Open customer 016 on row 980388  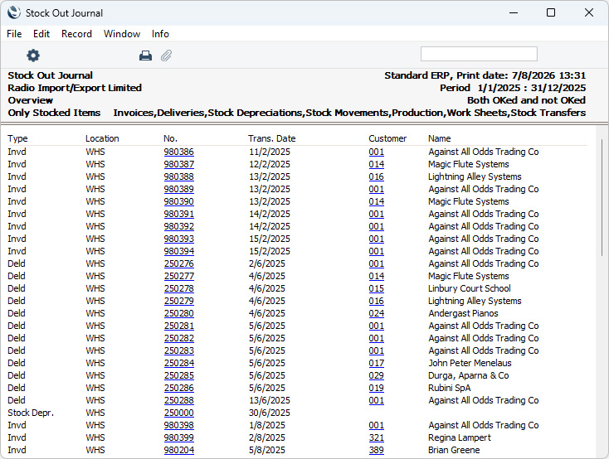tap(377, 176)
